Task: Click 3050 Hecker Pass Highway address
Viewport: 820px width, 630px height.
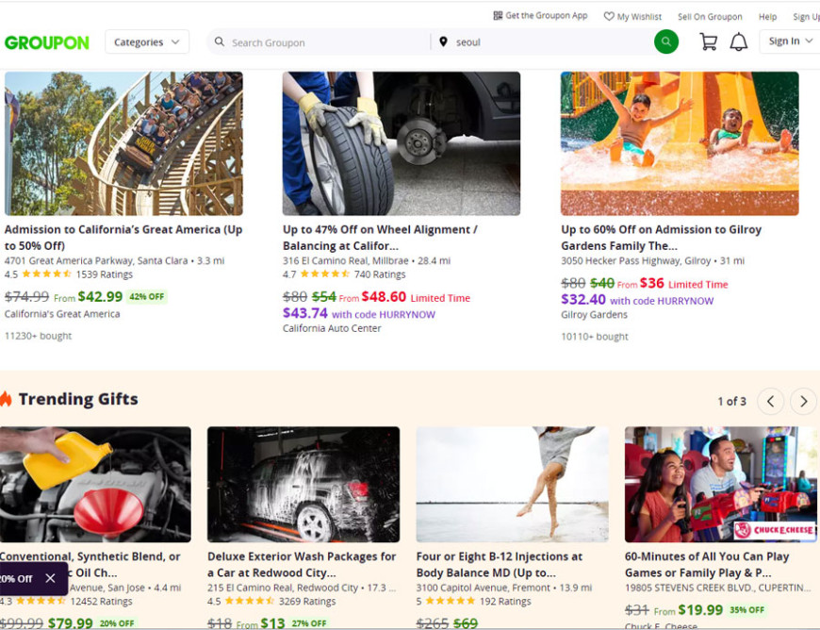Action: 635,260
